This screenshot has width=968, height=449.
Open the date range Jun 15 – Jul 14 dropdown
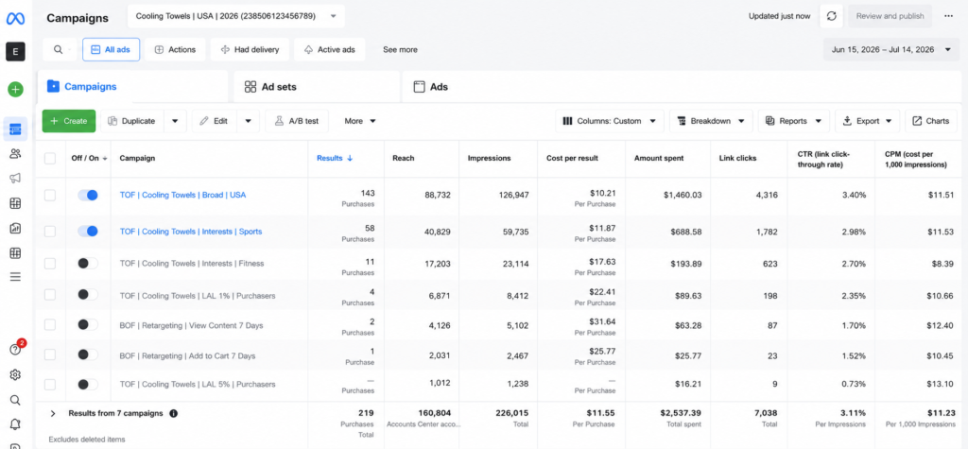coord(891,49)
